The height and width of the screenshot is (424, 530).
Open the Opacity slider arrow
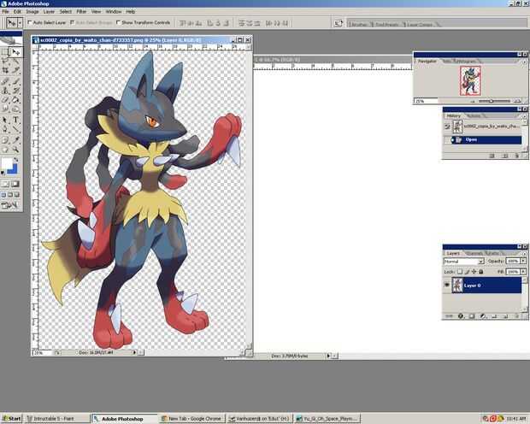[x=523, y=261]
